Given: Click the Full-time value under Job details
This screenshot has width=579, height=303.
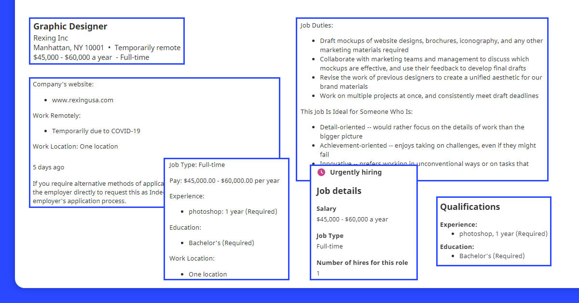Looking at the screenshot, I should [x=330, y=247].
